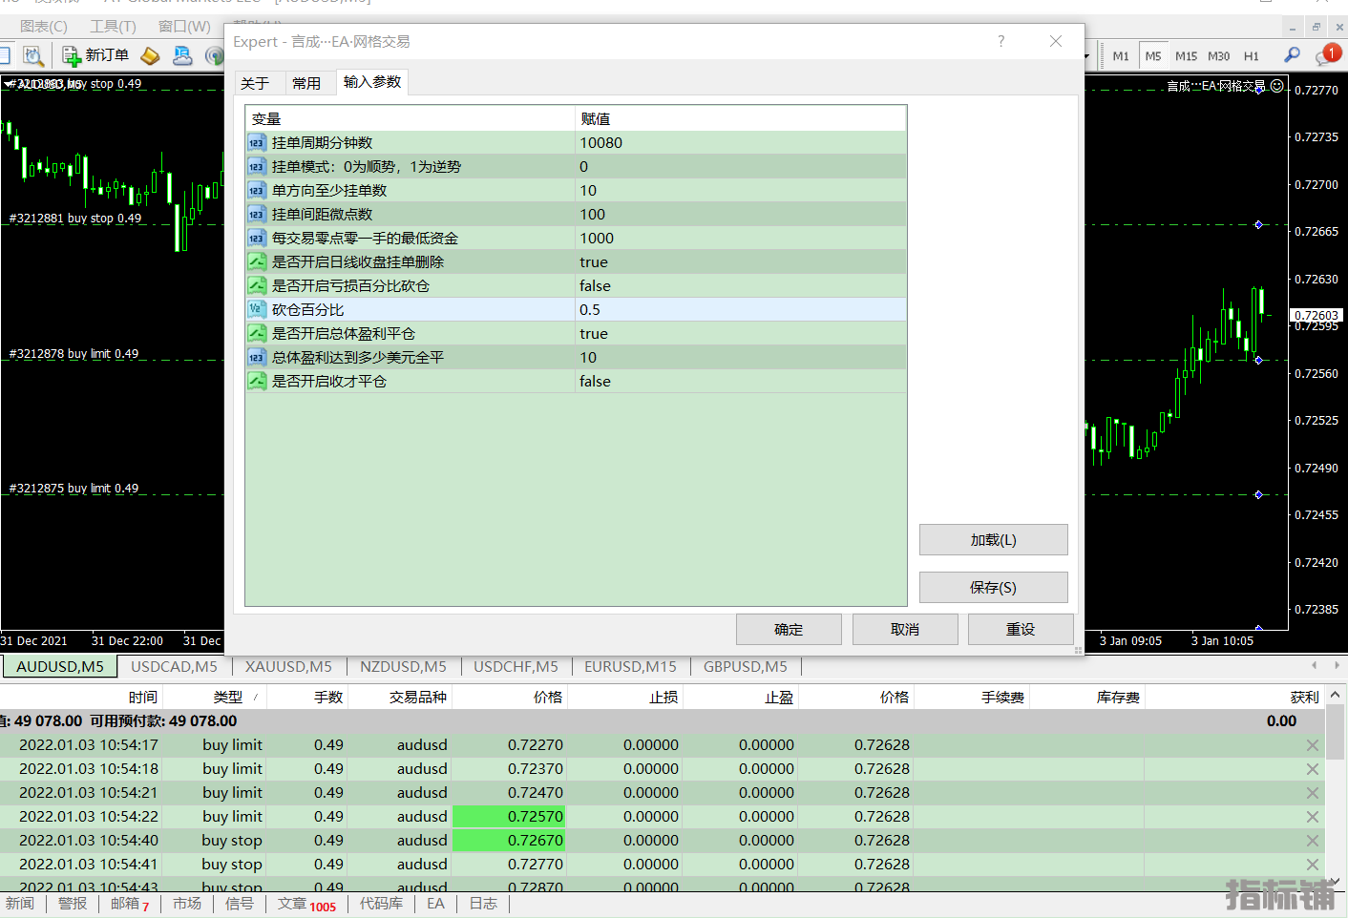Viewport: 1348px width, 918px height.
Task: Open the XAUUSD,M5 chart tab
Action: 288,666
